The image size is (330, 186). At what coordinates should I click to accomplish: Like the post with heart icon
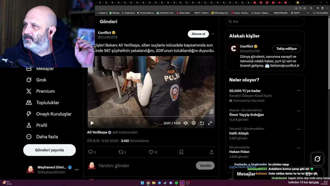click(151, 152)
